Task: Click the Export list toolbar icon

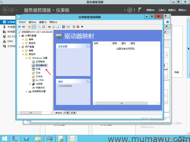Action: (58, 27)
